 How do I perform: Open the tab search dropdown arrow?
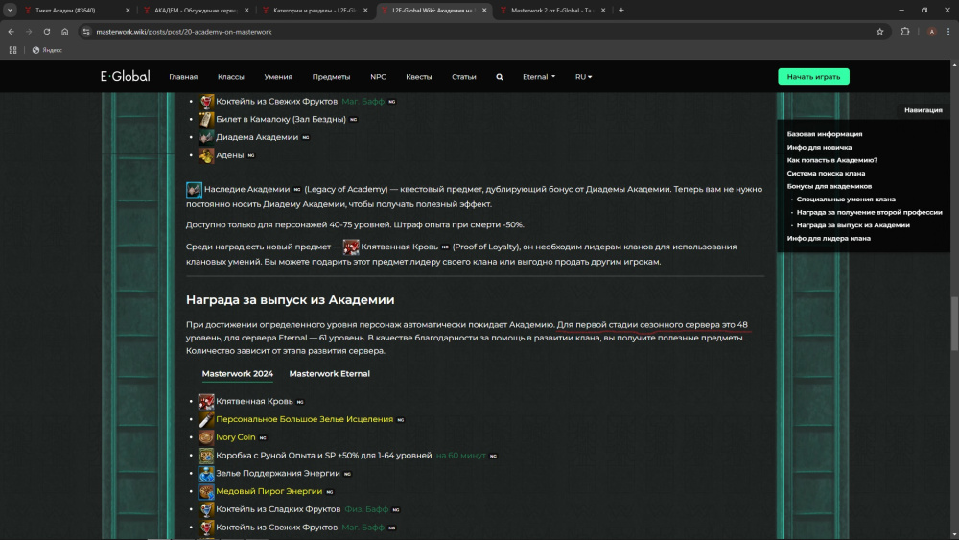click(10, 10)
